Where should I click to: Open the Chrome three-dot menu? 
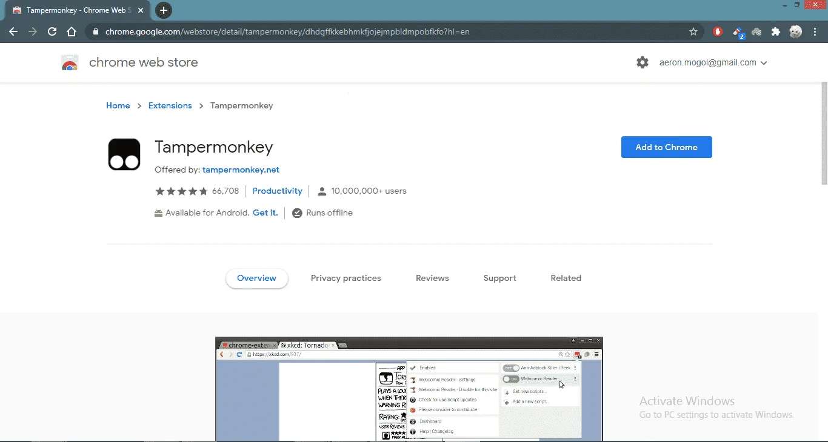coord(815,32)
